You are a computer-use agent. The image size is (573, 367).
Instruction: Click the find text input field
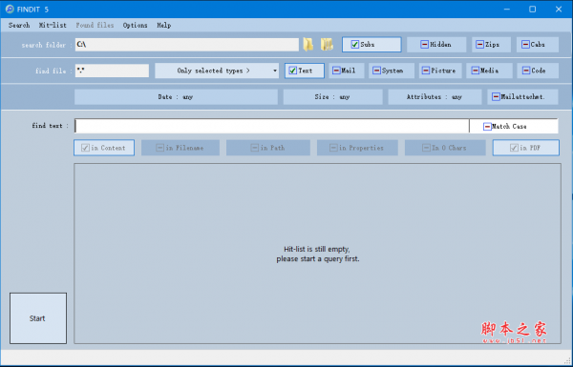(272, 126)
